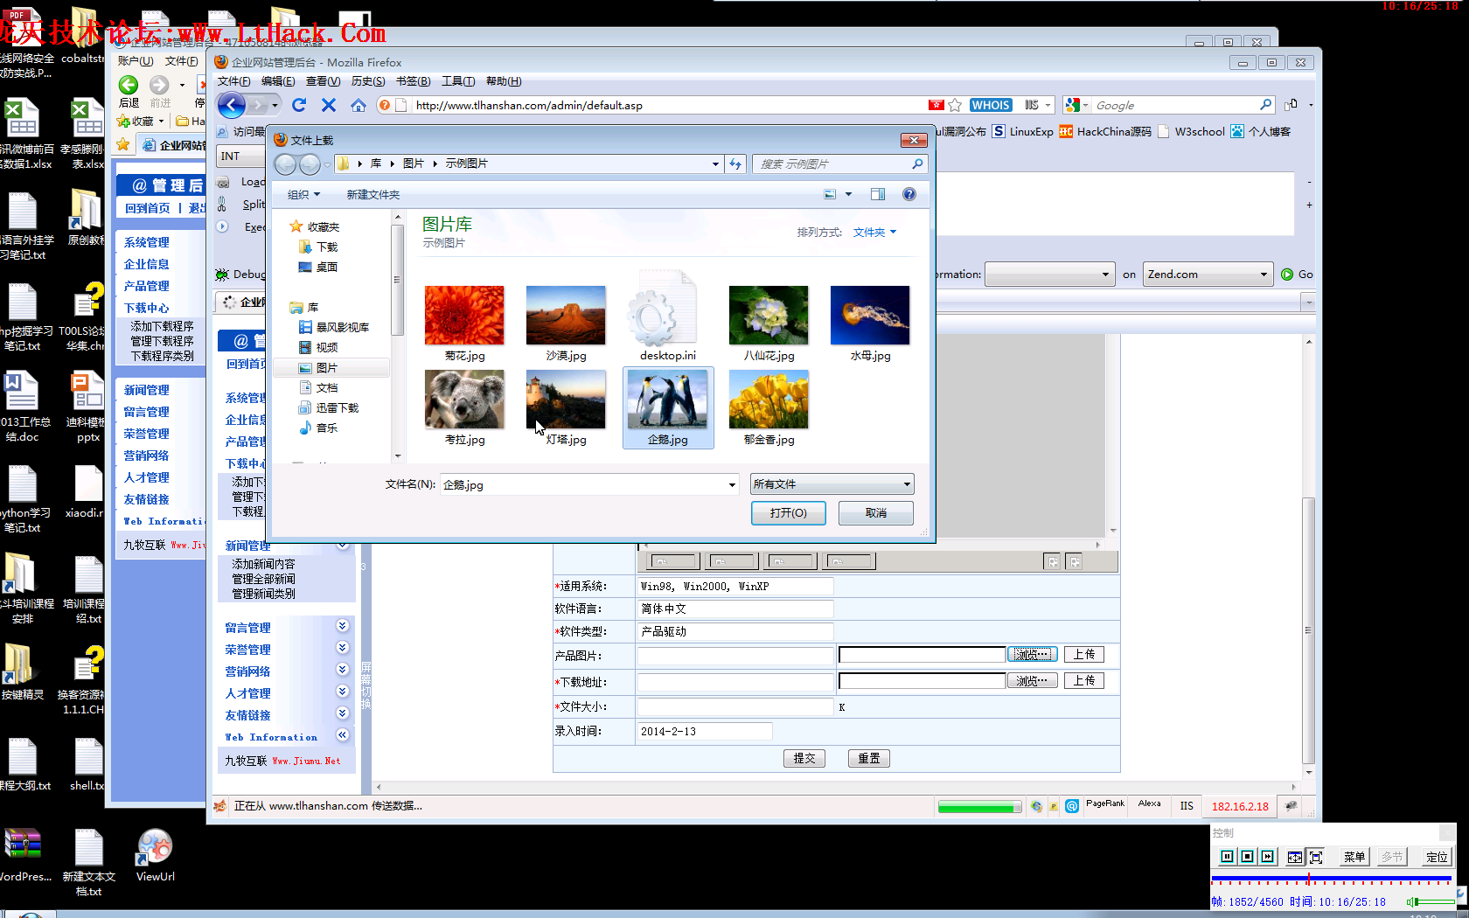Viewport: 1469px width, 918px height.
Task: Go to Firefox home page icon
Action: [x=359, y=105]
